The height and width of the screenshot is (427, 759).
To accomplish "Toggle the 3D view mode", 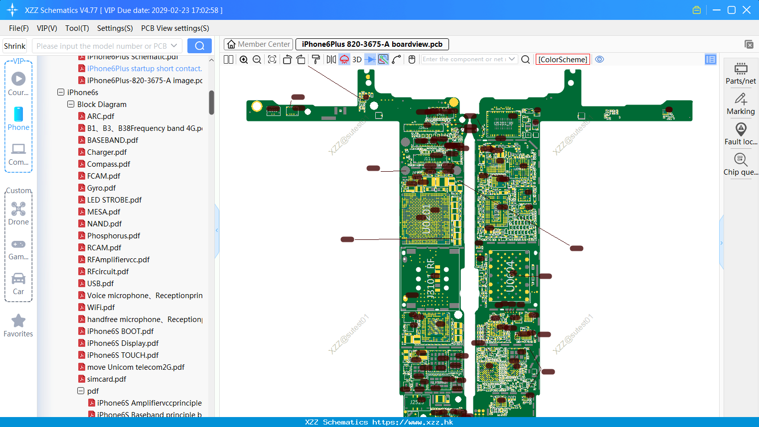I will click(x=357, y=60).
